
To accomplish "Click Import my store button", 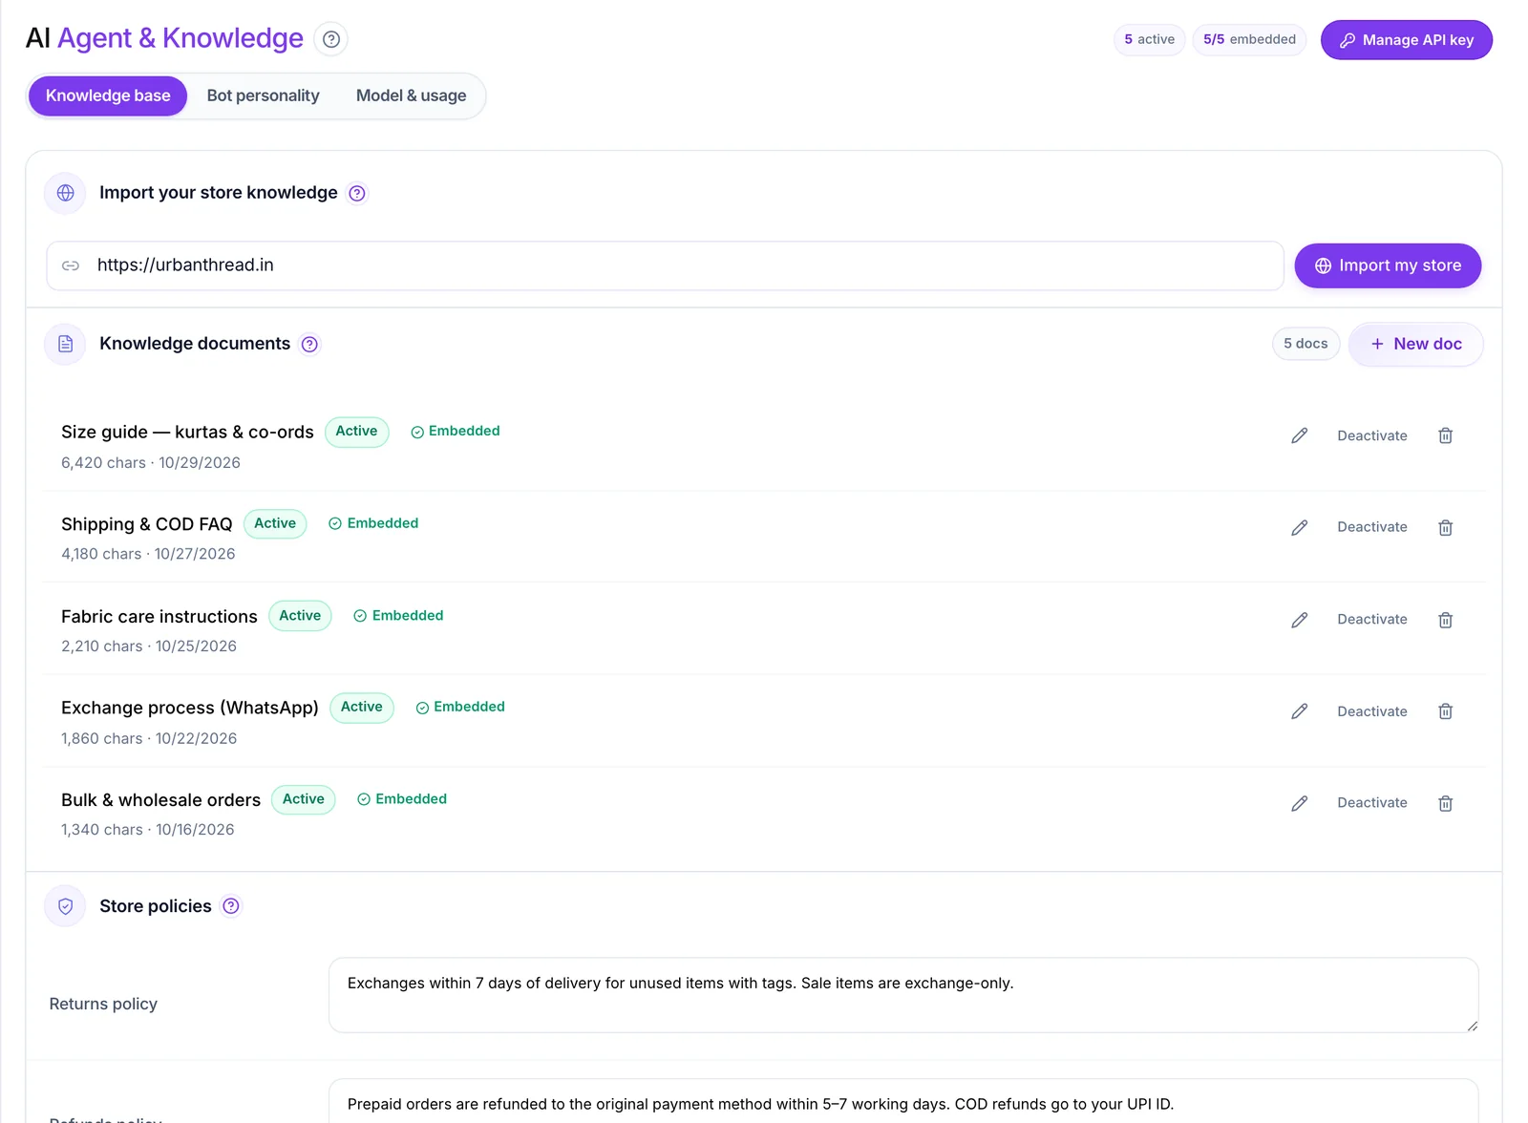I will pyautogui.click(x=1388, y=265).
